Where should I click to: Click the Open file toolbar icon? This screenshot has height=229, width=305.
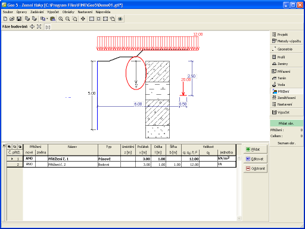(x=12, y=19)
